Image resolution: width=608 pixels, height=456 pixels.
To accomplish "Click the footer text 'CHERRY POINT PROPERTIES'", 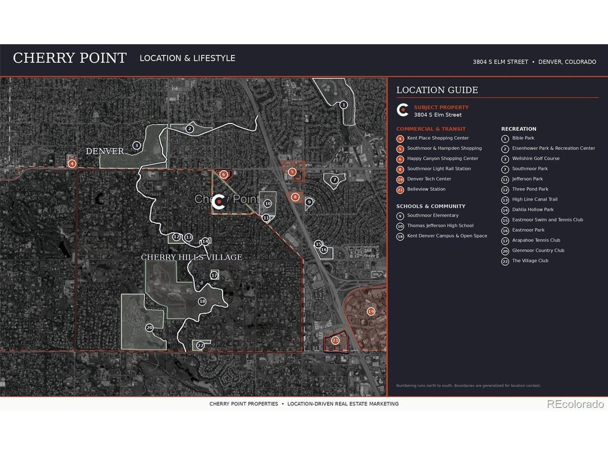I will click(x=244, y=404).
